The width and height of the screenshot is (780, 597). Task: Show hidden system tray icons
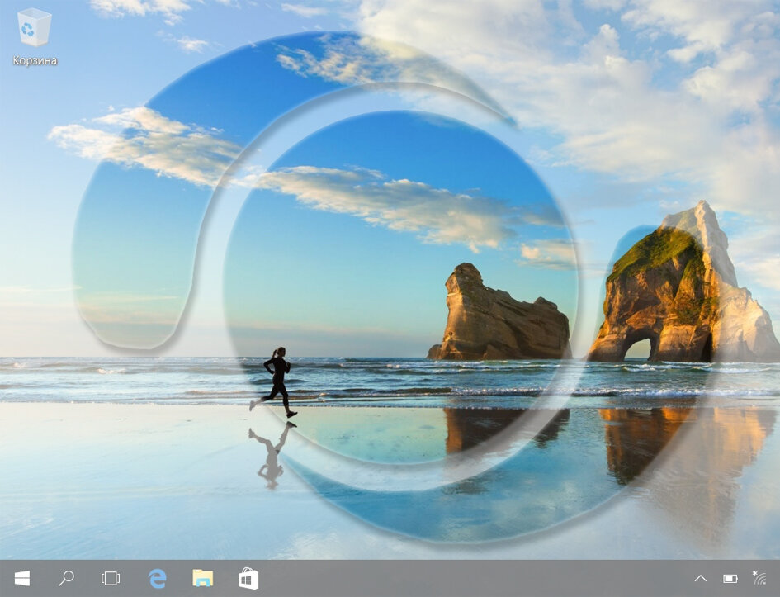[701, 578]
